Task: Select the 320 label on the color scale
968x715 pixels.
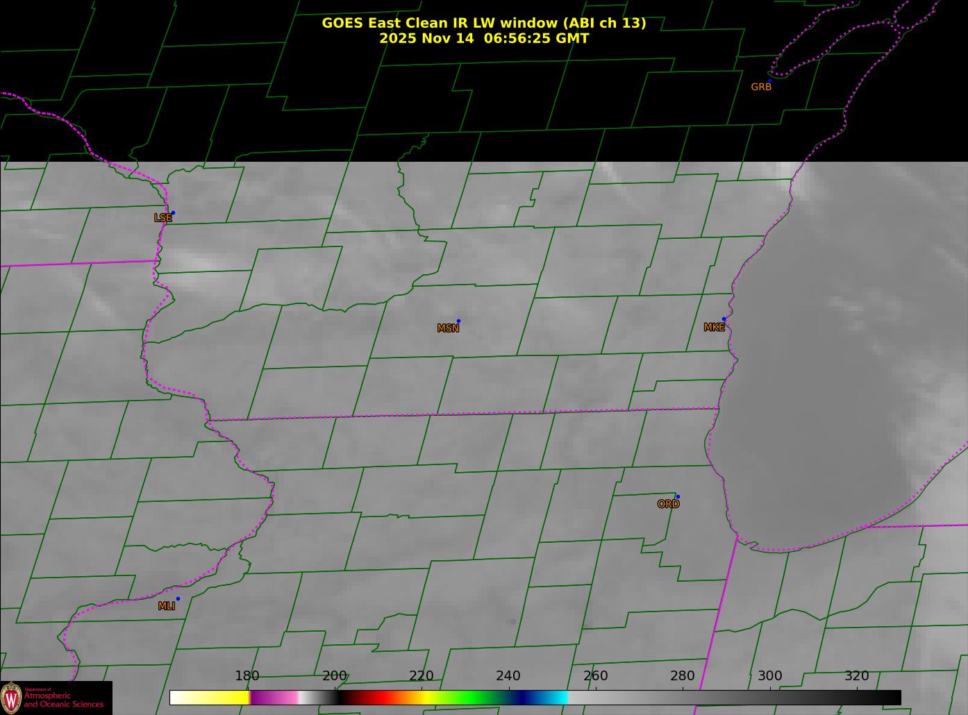Action: tap(857, 676)
